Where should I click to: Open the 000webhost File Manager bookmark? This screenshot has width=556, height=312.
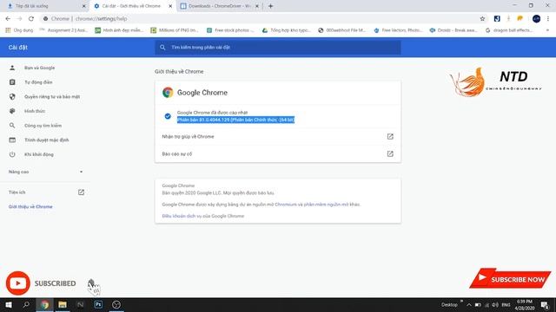[341, 30]
